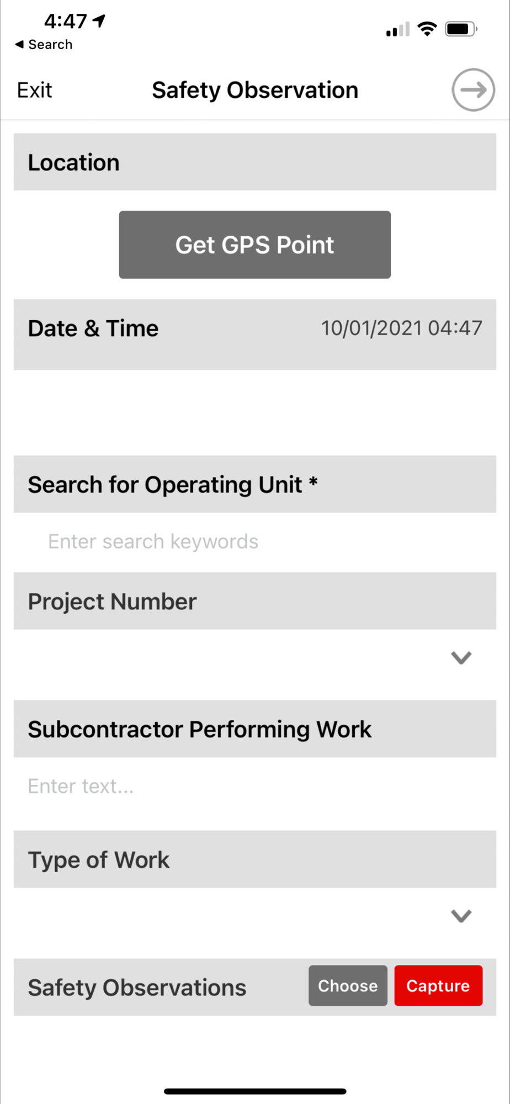Tap the battery status icon

[x=461, y=29]
